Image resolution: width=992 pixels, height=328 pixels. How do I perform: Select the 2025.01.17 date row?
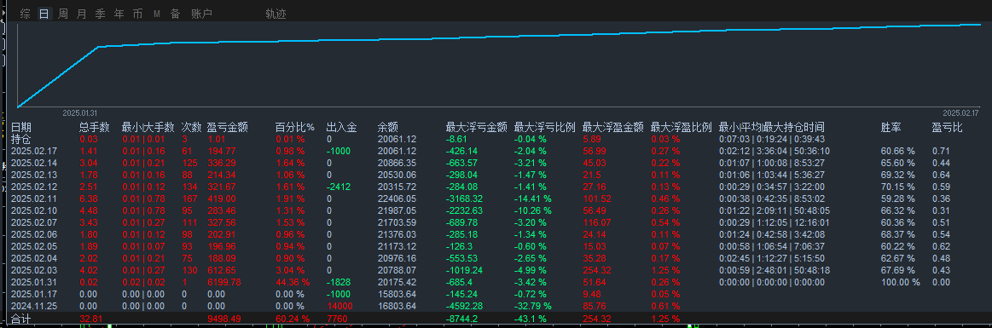pyautogui.click(x=33, y=295)
